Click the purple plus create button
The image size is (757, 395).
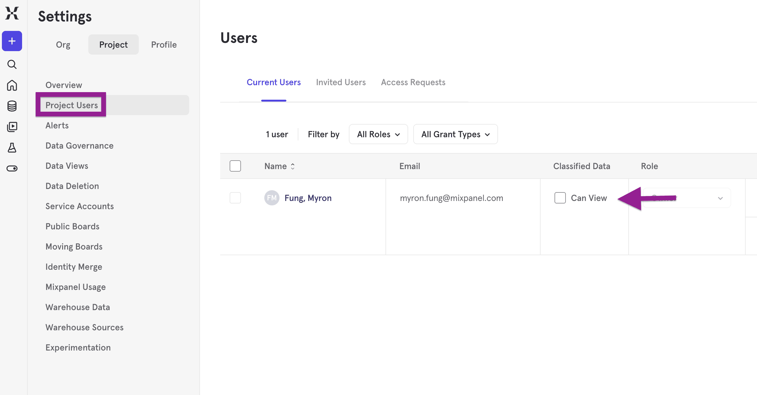pyautogui.click(x=12, y=41)
